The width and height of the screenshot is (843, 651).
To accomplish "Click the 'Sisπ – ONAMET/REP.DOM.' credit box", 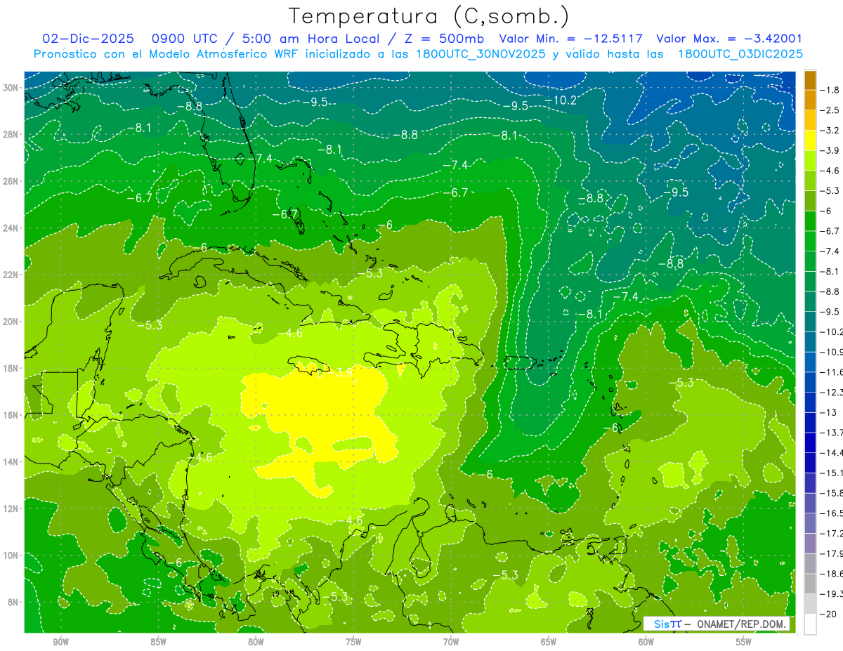I will point(717,624).
